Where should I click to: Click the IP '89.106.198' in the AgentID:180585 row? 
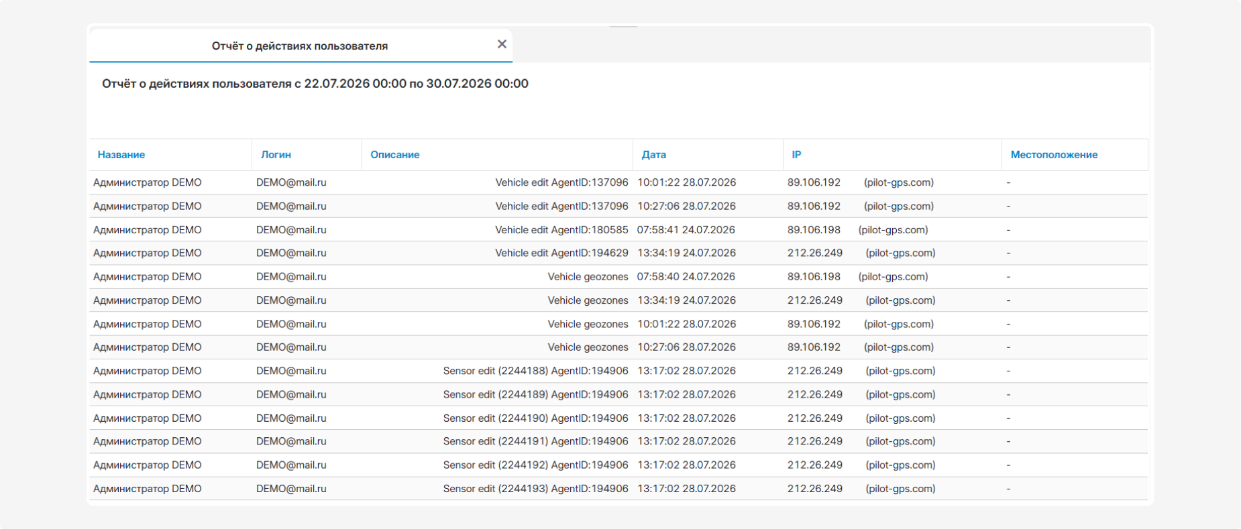tap(814, 230)
